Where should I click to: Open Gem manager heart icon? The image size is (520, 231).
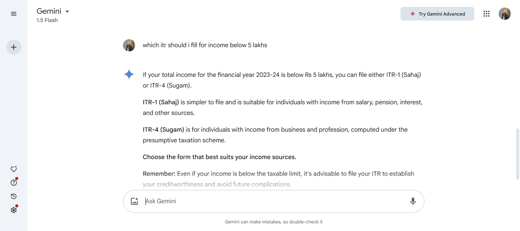point(14,169)
